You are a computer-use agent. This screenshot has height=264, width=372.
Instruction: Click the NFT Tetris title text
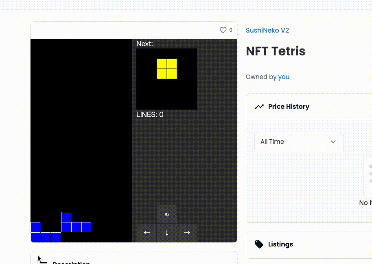point(276,51)
